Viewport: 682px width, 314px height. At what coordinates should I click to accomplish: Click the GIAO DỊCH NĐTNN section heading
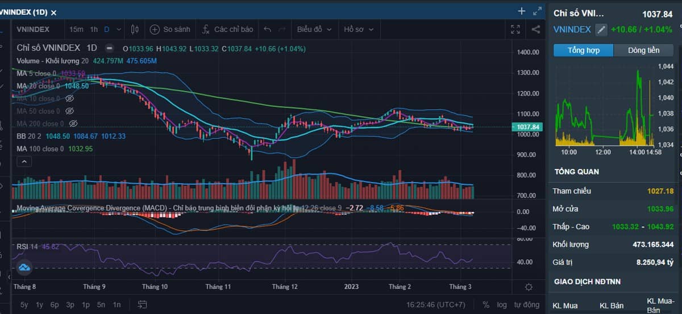click(x=588, y=282)
